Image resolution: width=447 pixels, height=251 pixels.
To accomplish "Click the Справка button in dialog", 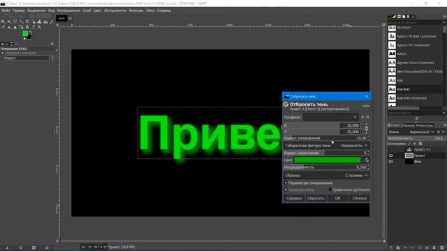I will (294, 198).
